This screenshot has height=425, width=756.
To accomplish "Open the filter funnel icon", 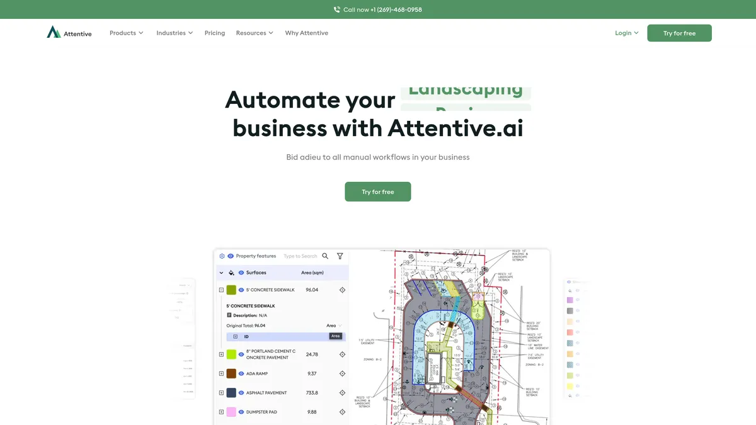I will (x=340, y=256).
